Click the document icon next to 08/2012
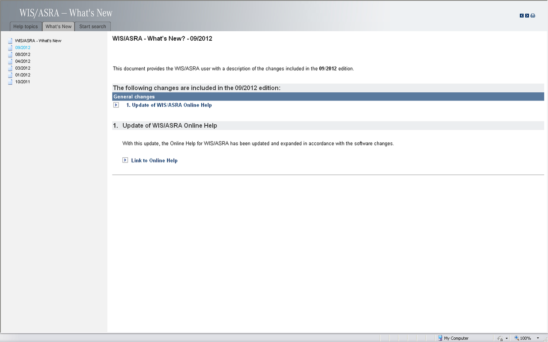548x342 pixels. tap(10, 54)
